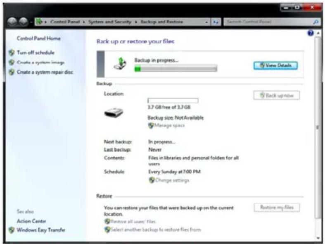
Task: Click shield icon beside Select another backup
Action: tap(107, 230)
